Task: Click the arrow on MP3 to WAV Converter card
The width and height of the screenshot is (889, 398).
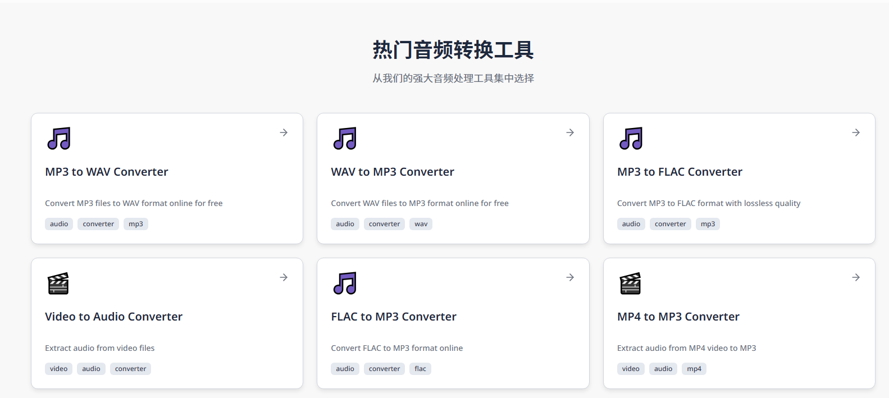Action: [284, 132]
